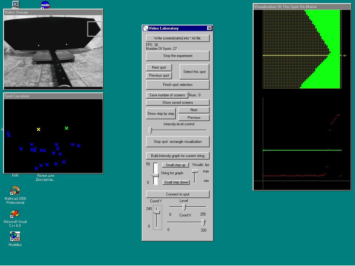Screen dimensions: 355x266
Task: Click the Video Laboratory title bar icon
Action: pos(145,28)
